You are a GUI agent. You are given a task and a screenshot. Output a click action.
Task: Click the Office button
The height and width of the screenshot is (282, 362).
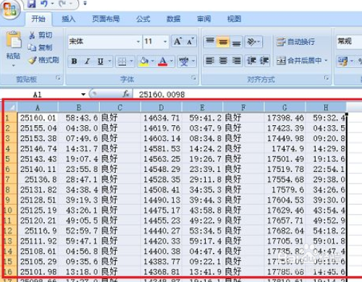9,9
